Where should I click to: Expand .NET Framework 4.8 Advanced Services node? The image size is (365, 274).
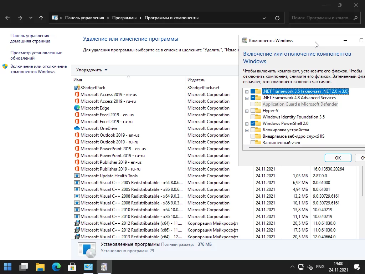[x=247, y=98]
